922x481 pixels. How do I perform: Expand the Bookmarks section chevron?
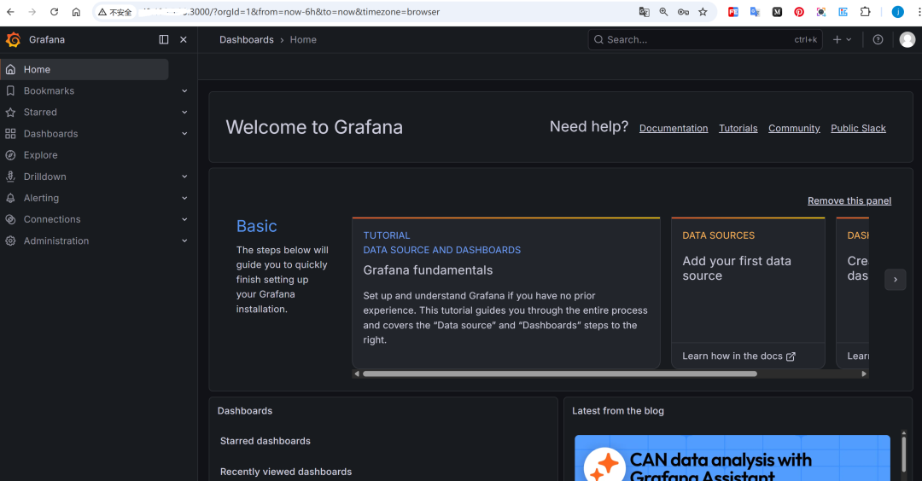(184, 91)
